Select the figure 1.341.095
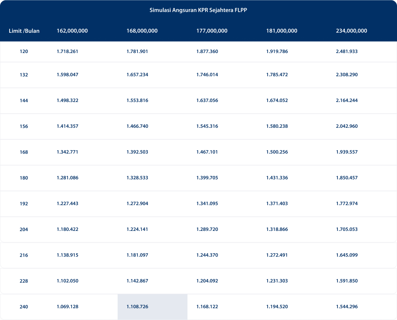Image resolution: width=397 pixels, height=320 pixels. pyautogui.click(x=207, y=204)
